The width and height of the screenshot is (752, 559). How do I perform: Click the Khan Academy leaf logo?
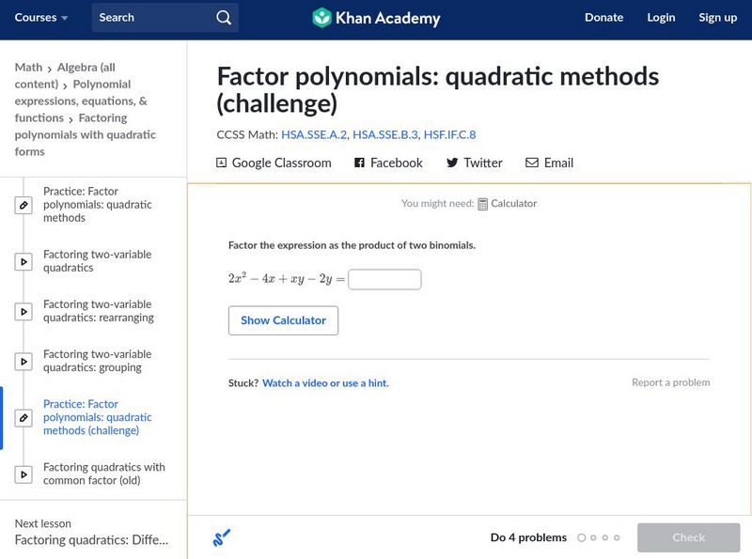(x=321, y=18)
